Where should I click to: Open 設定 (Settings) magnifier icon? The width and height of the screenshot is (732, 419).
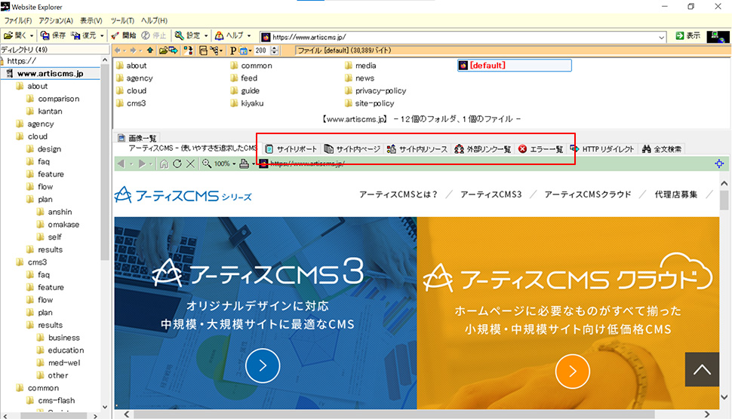point(180,35)
